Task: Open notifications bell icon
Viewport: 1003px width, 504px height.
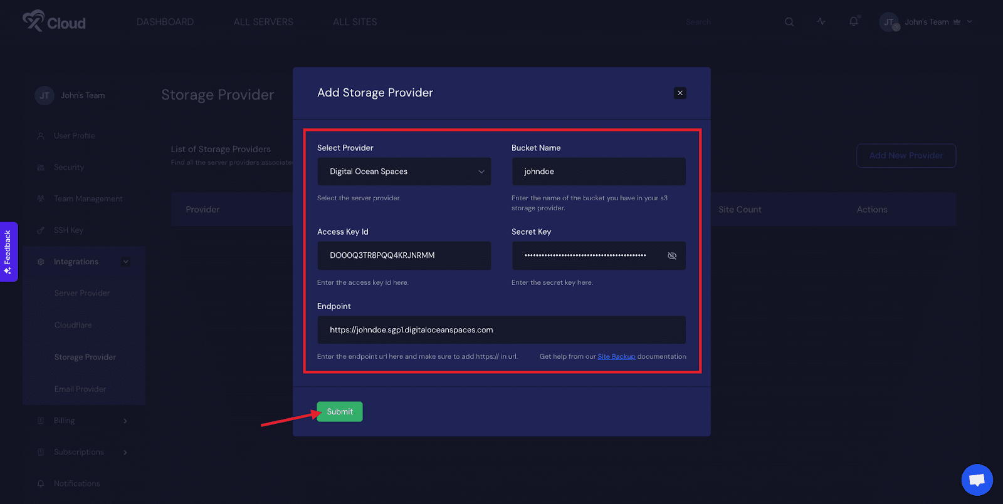Action: [x=854, y=21]
